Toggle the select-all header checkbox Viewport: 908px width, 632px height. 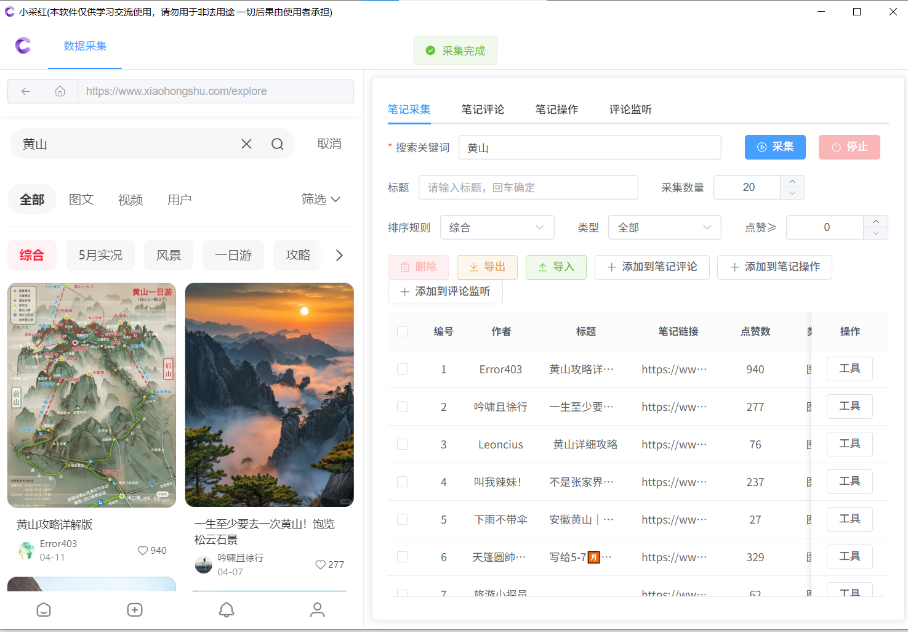coord(403,331)
